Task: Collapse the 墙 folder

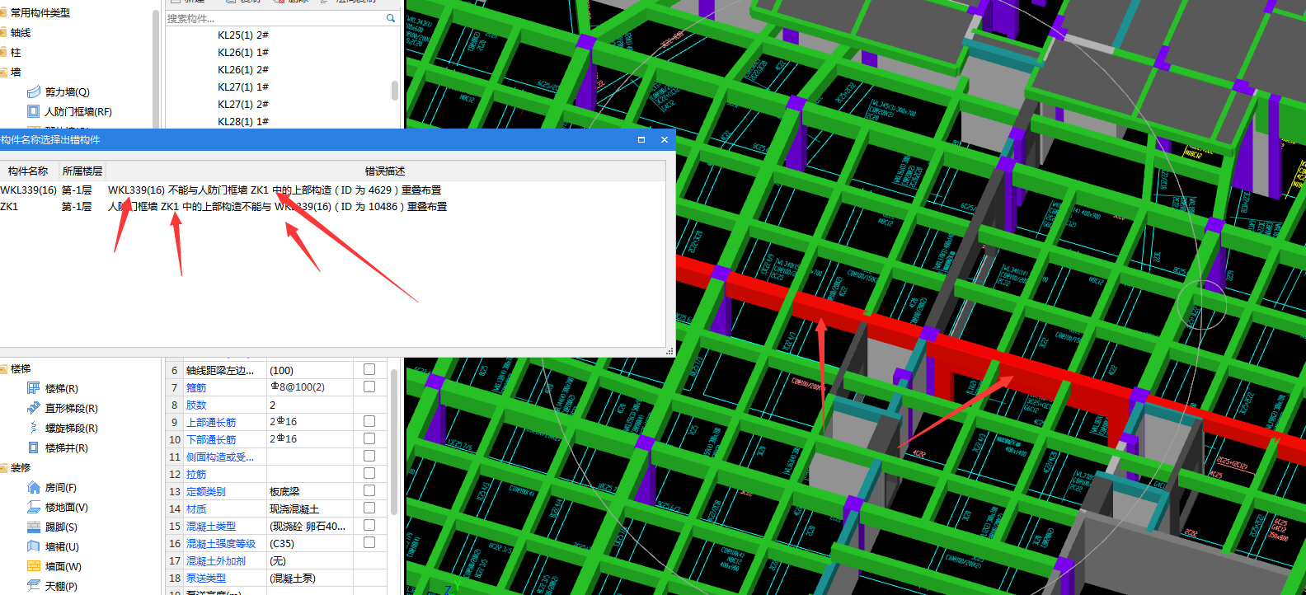Action: coord(4,72)
